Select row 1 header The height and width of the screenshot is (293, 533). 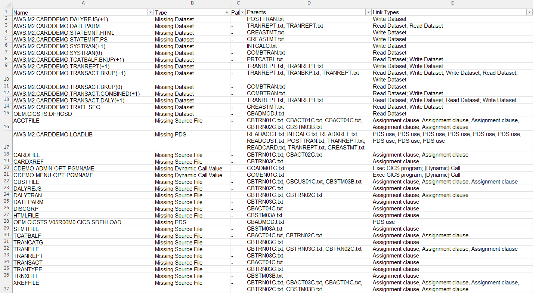[x=6, y=12]
